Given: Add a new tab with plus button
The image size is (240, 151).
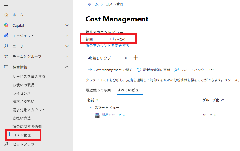Looking at the screenshot, I should [x=135, y=58].
